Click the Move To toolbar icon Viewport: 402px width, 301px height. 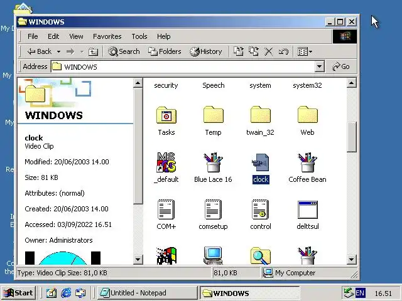[239, 51]
